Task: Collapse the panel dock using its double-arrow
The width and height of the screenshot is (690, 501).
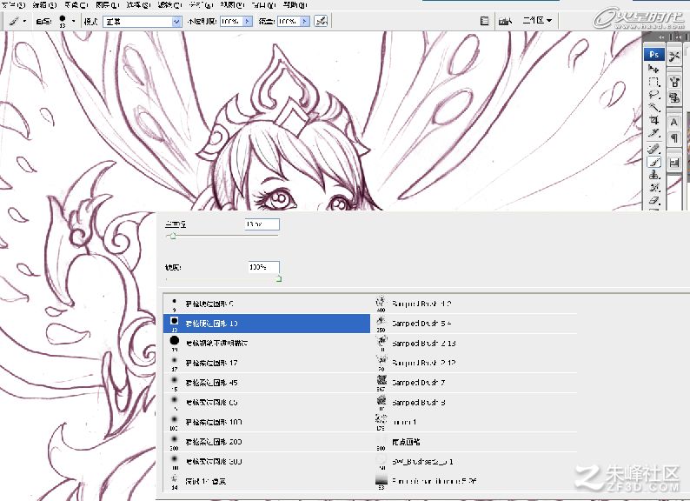Action: (x=679, y=37)
